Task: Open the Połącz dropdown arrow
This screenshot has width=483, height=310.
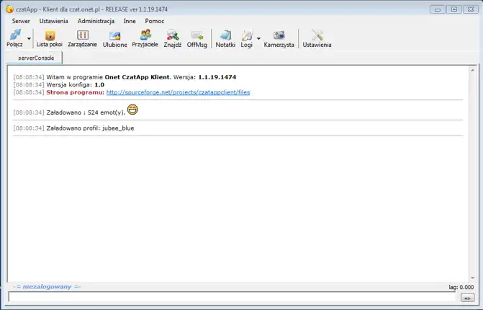Action: (x=29, y=38)
